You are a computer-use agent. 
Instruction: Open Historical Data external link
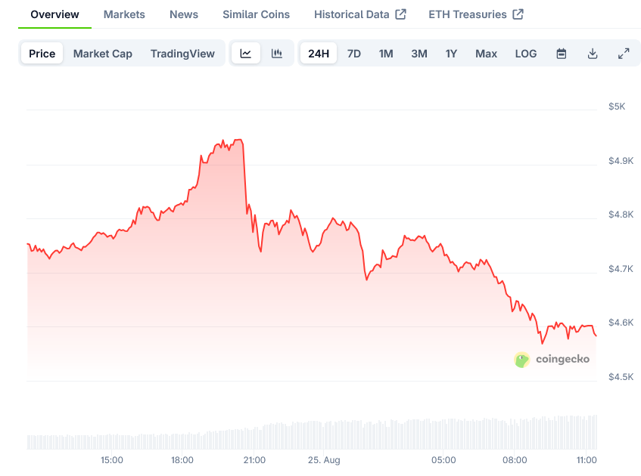(x=359, y=14)
